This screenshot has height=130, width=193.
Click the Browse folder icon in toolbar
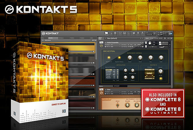[107, 33]
